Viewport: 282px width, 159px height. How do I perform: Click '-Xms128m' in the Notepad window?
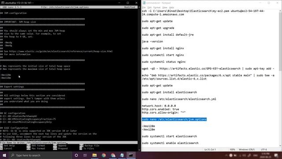click(x=148, y=126)
